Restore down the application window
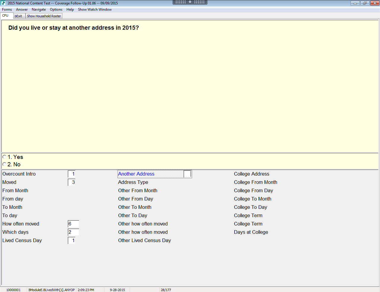The height and width of the screenshot is (292, 380). (x=365, y=3)
